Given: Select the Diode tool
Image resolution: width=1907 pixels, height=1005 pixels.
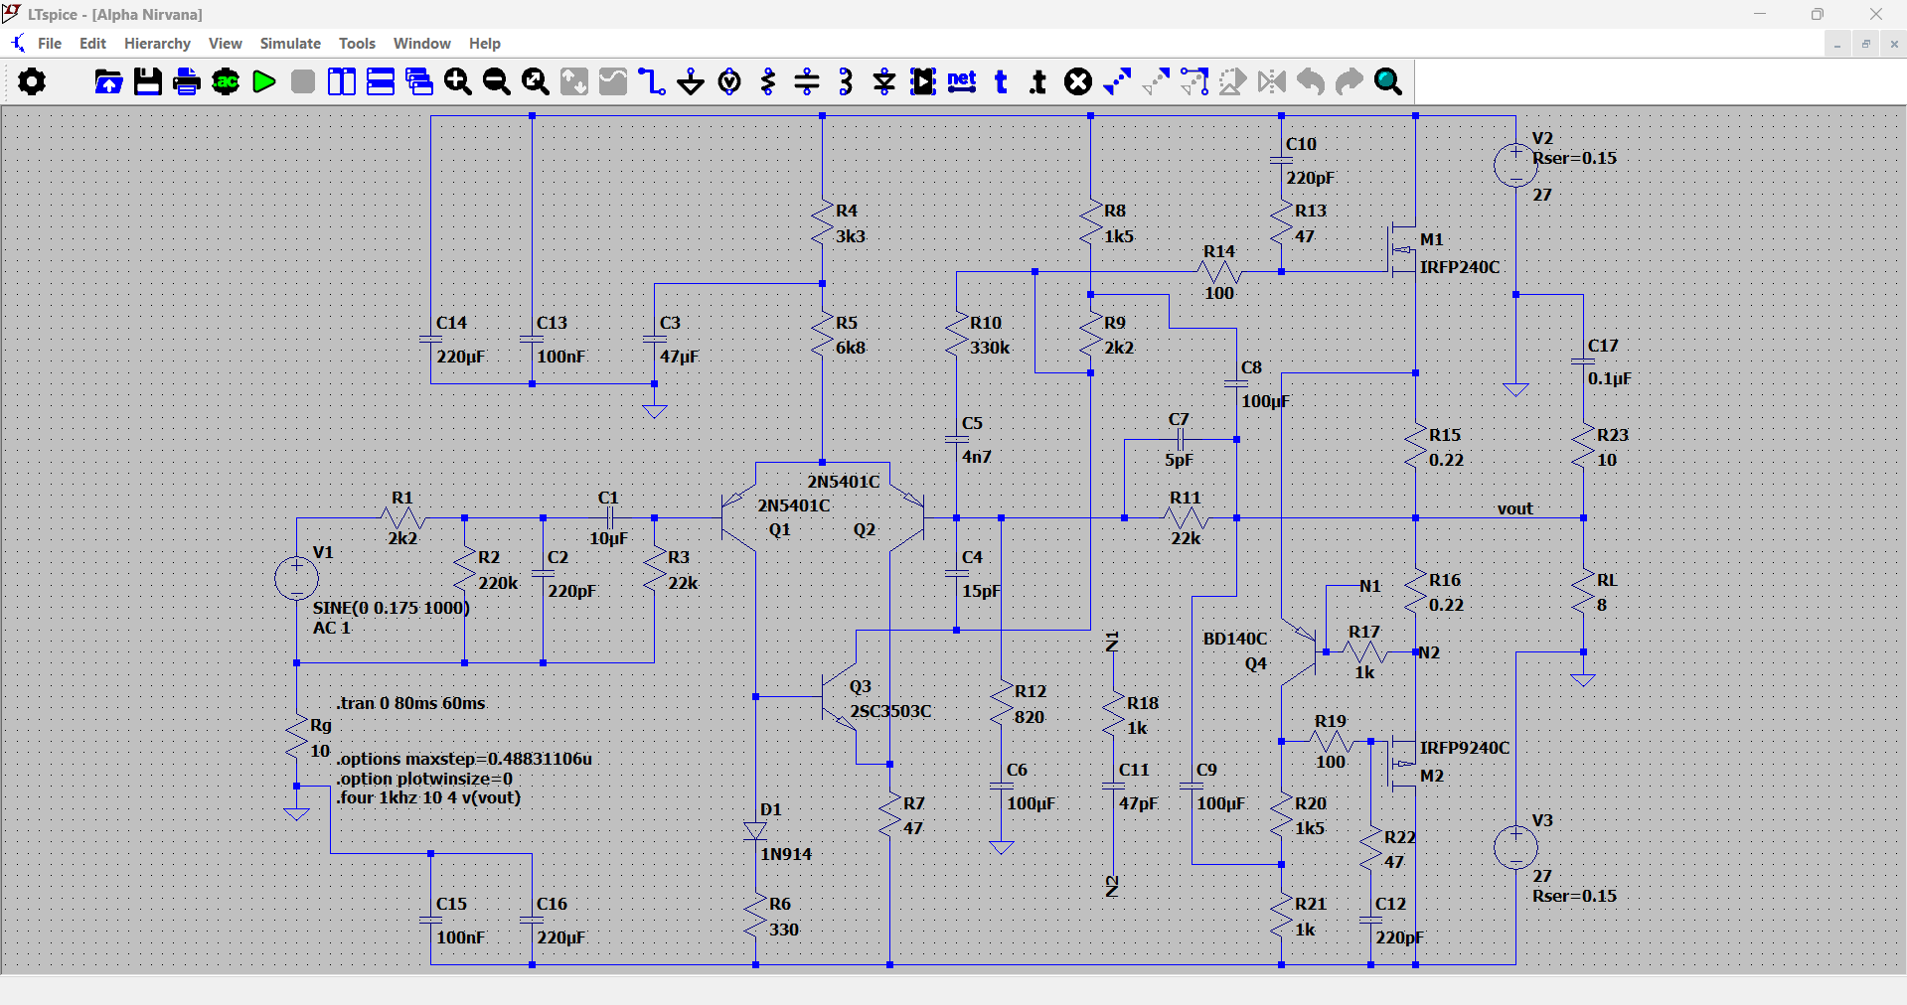Looking at the screenshot, I should pos(884,81).
